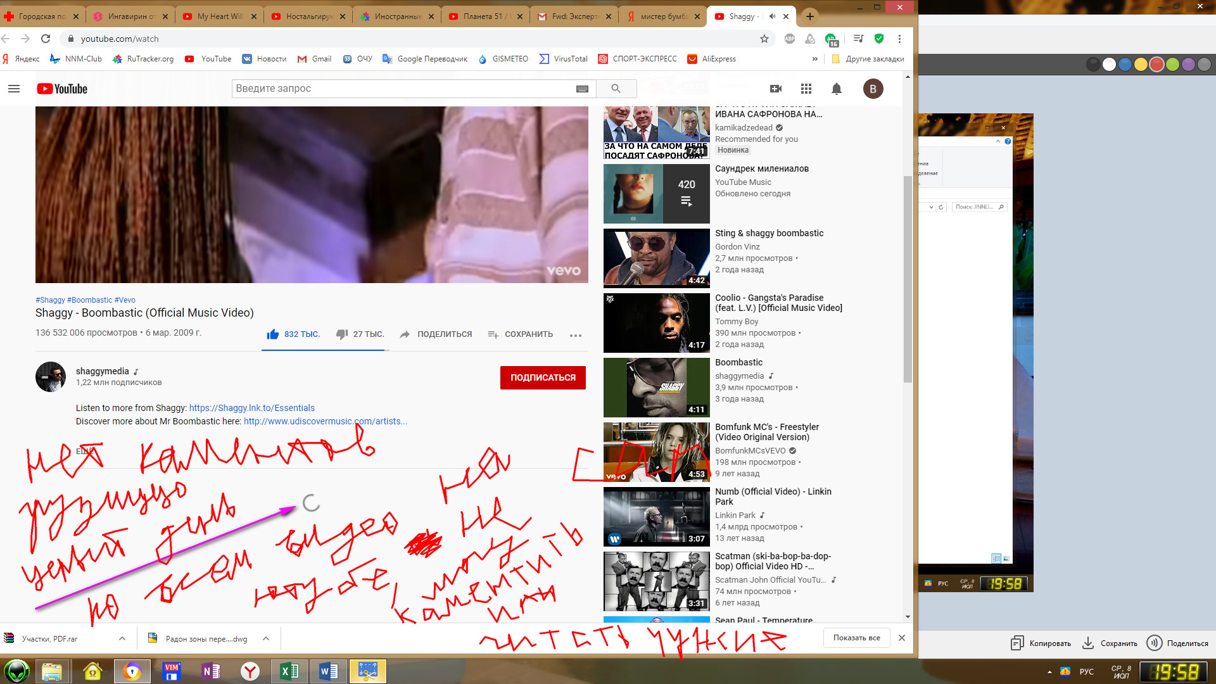The width and height of the screenshot is (1216, 684).
Task: Open the Shaggy.lnk.to/Essentials link
Action: (252, 408)
